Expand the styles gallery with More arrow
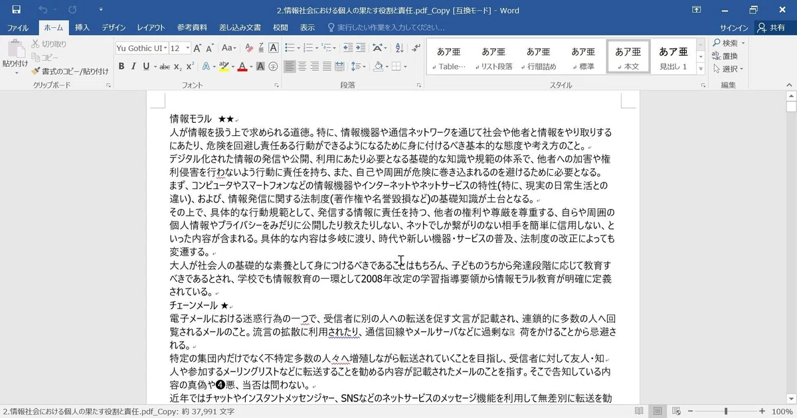Screen dimensions: 797x418 pos(701,70)
